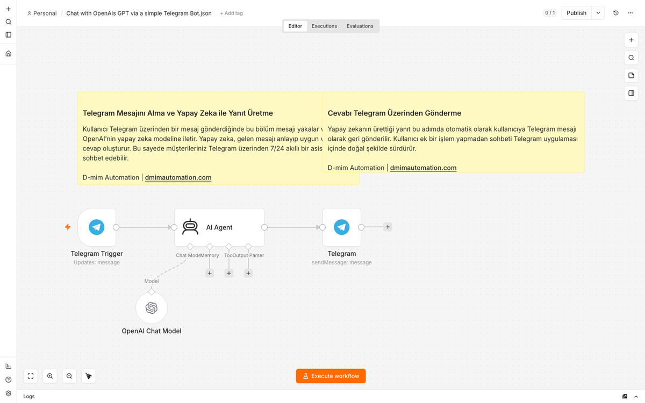Screen dimensions: 645x403
Task: Switch to the Editor tab
Action: (295, 26)
